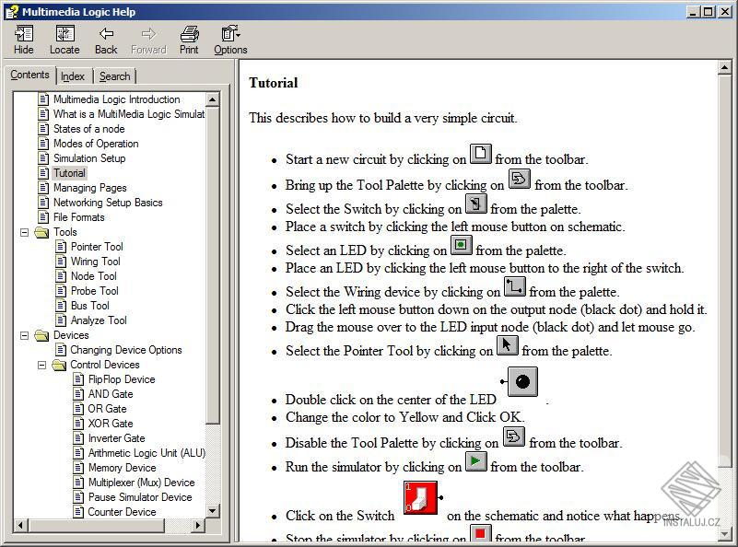Viewport: 738px width, 547px height.
Task: Open Counter Device topic
Action: coord(122,512)
